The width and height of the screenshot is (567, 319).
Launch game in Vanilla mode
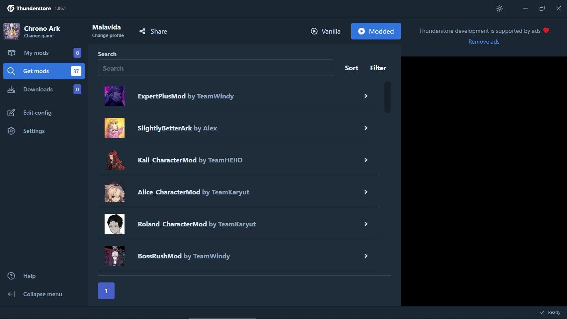(326, 31)
